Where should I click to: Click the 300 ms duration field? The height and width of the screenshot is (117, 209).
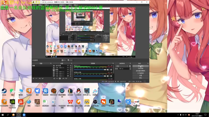click(124, 69)
